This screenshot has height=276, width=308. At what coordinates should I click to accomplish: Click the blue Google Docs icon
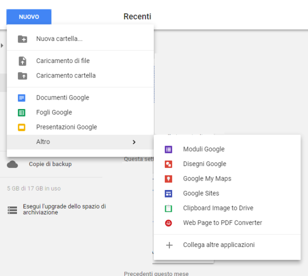(21, 98)
